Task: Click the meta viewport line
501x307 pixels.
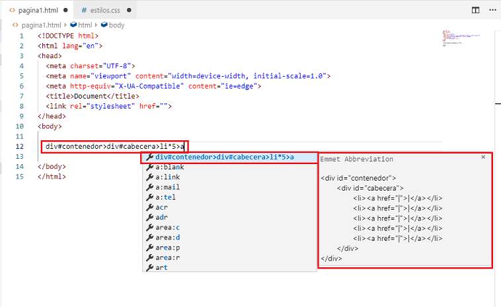Action: 188,76
